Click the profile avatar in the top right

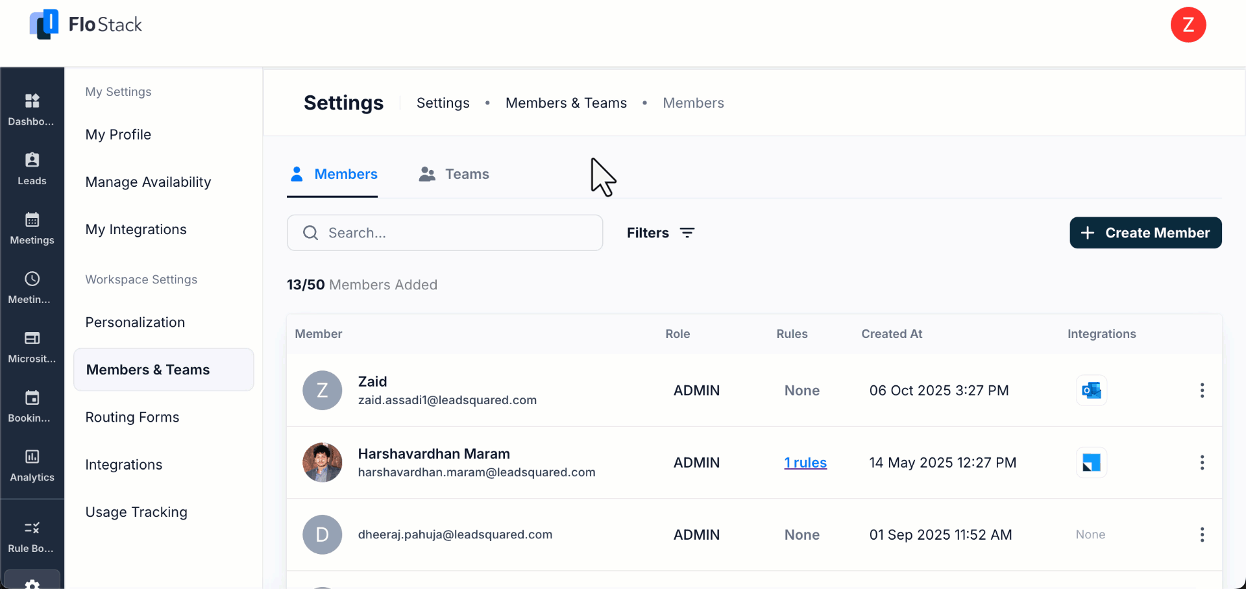(x=1188, y=25)
